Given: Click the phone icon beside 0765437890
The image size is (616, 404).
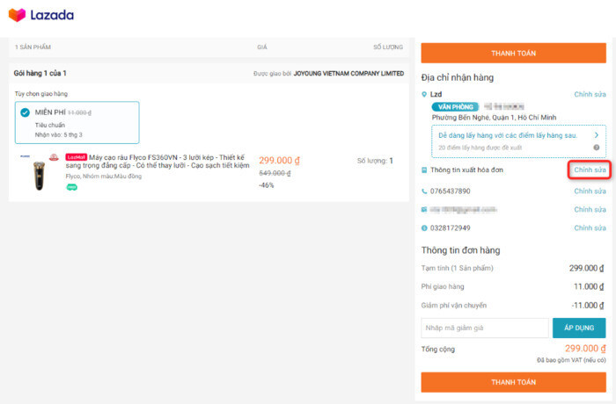Looking at the screenshot, I should (x=424, y=191).
